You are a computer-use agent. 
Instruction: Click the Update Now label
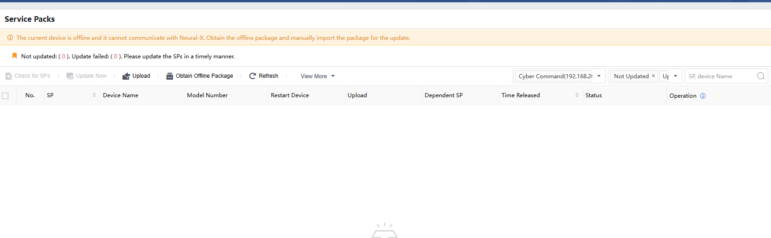click(x=91, y=76)
